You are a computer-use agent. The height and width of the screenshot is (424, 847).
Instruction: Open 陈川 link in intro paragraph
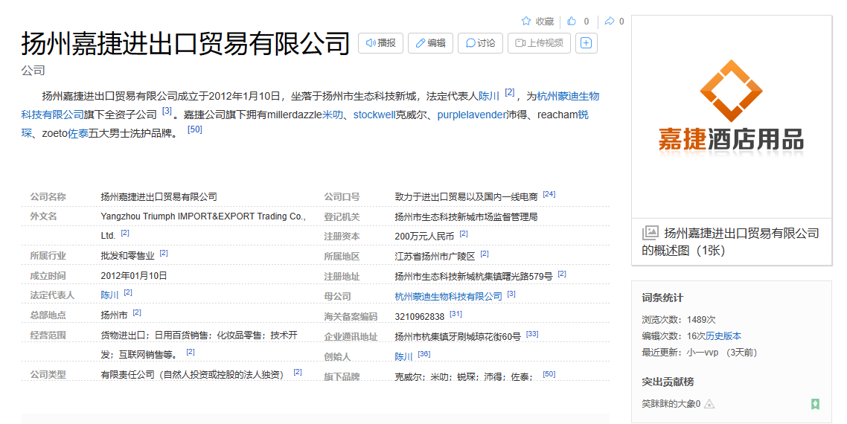(x=489, y=96)
